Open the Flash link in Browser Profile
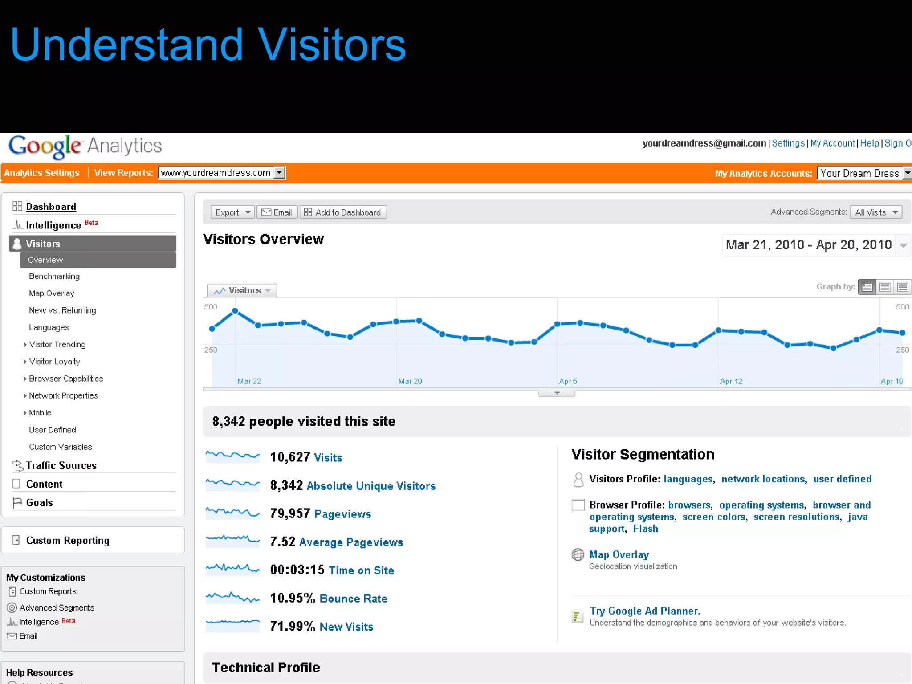The width and height of the screenshot is (912, 684). (x=646, y=529)
